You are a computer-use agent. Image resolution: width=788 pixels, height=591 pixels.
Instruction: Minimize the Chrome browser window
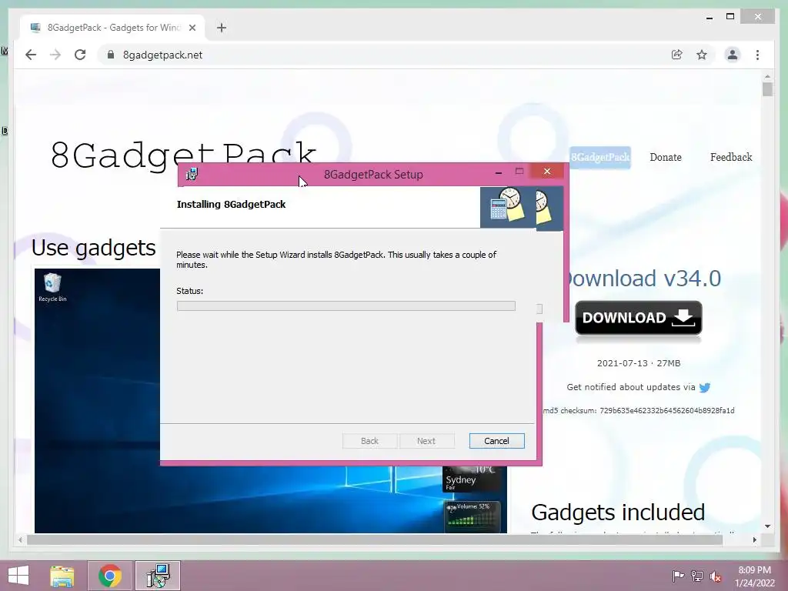(709, 17)
